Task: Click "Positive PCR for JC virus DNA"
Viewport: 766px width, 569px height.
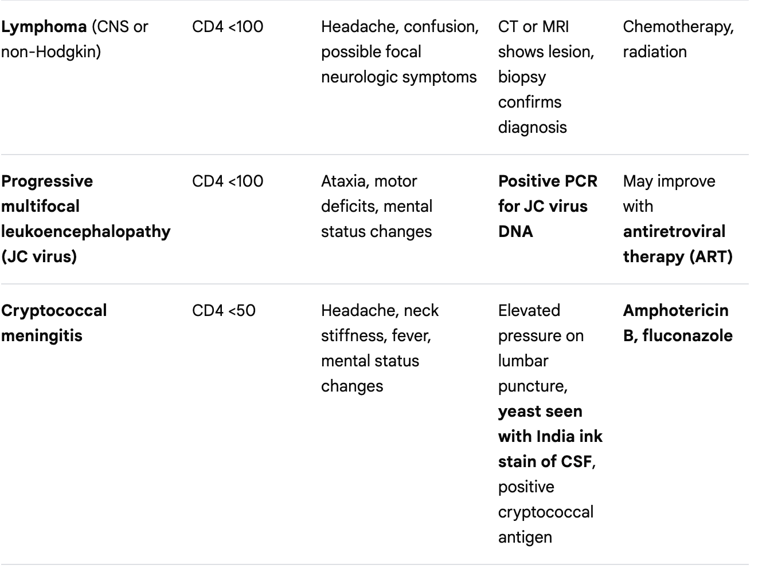Action: click(548, 206)
